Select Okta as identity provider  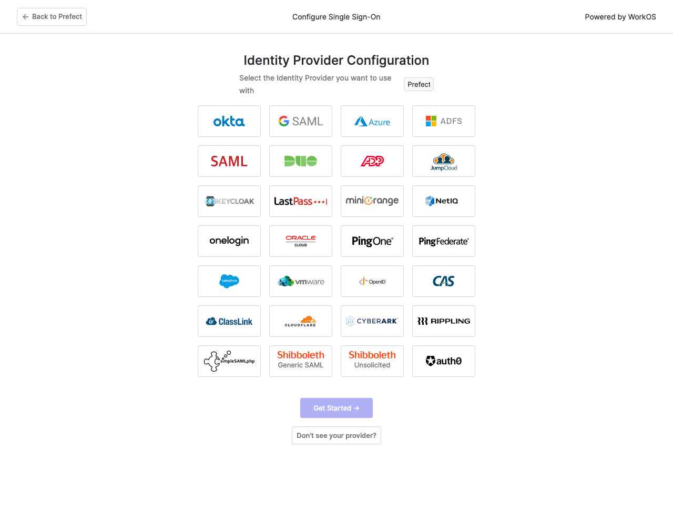[229, 121]
